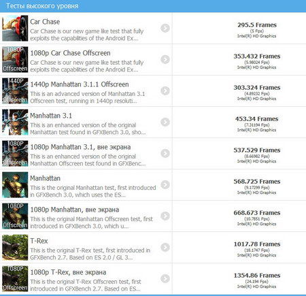This screenshot has width=306, height=296.
Task: Open the 1440p Manhattan 3.1.1 Offscreen thumbnail
Action: [x=15, y=91]
